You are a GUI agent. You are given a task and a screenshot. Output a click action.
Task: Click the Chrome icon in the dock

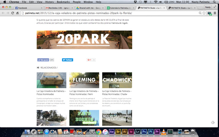pos(99,132)
